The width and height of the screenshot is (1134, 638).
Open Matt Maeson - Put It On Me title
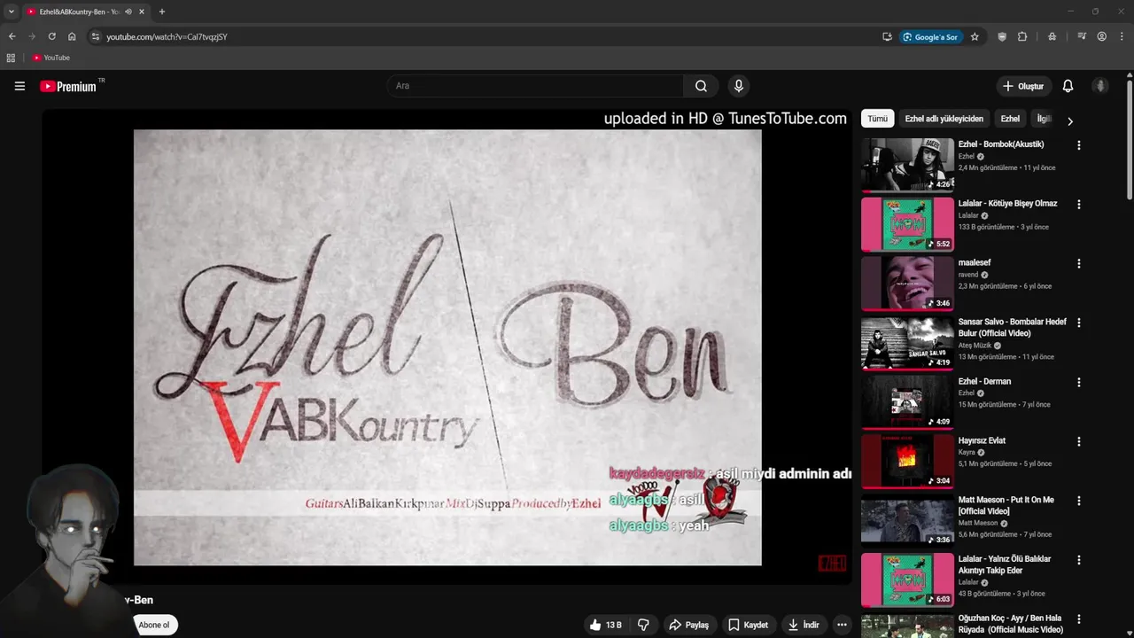tap(1006, 505)
